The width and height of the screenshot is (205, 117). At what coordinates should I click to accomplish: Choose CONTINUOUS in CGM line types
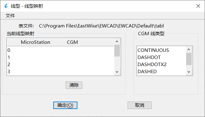161,50
